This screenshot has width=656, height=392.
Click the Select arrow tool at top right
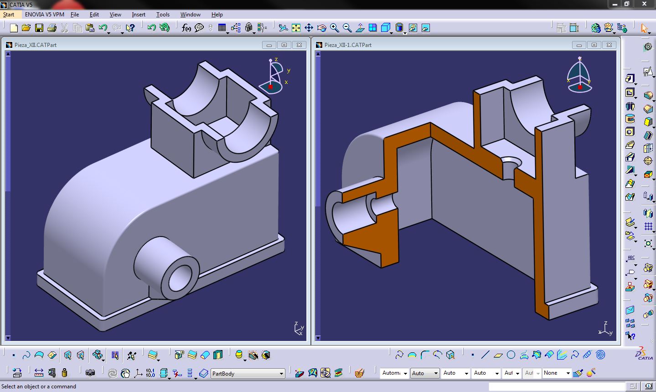click(644, 28)
